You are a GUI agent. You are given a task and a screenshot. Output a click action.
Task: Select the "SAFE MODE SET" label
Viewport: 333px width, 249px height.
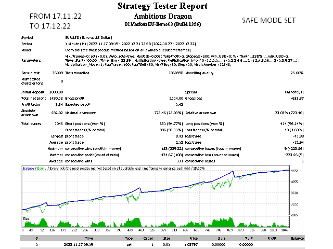[x=268, y=20]
